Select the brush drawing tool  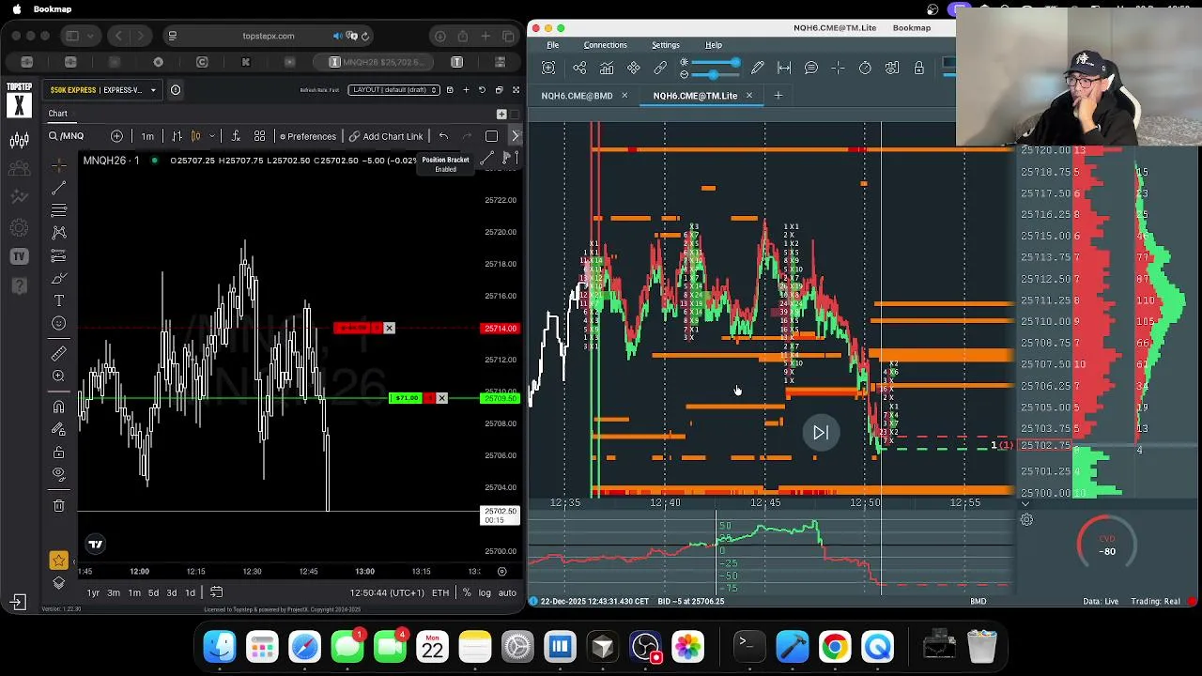[x=58, y=278]
